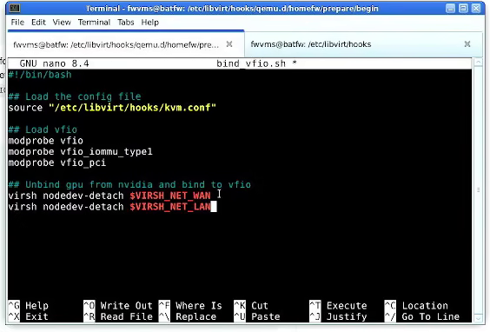Click the terminal vertical scrollbar track
Screen dimensions: 490x332
(x=478, y=190)
